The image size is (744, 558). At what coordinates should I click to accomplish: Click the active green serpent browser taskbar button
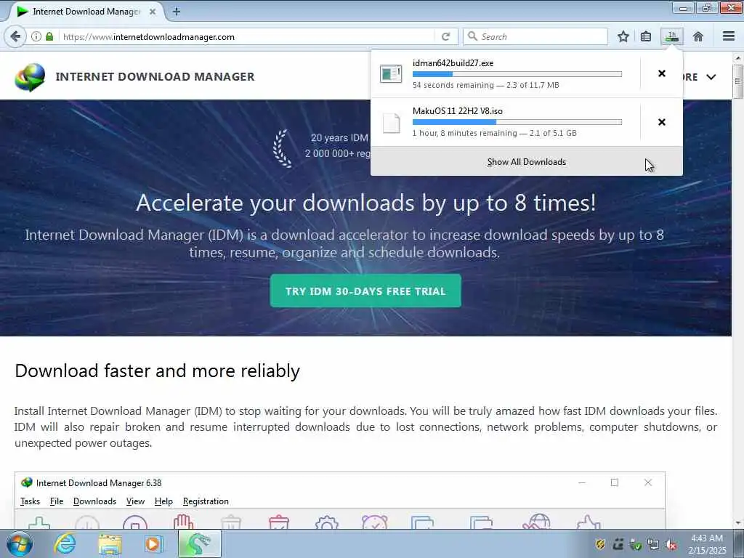pyautogui.click(x=199, y=543)
